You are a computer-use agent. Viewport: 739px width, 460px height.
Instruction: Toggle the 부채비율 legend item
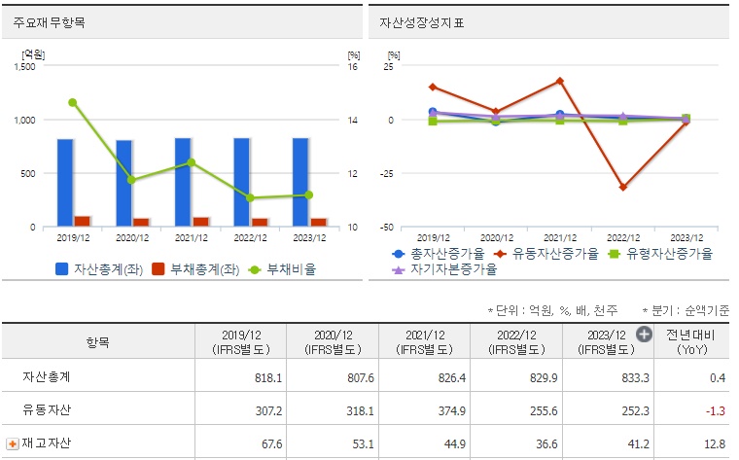(282, 269)
